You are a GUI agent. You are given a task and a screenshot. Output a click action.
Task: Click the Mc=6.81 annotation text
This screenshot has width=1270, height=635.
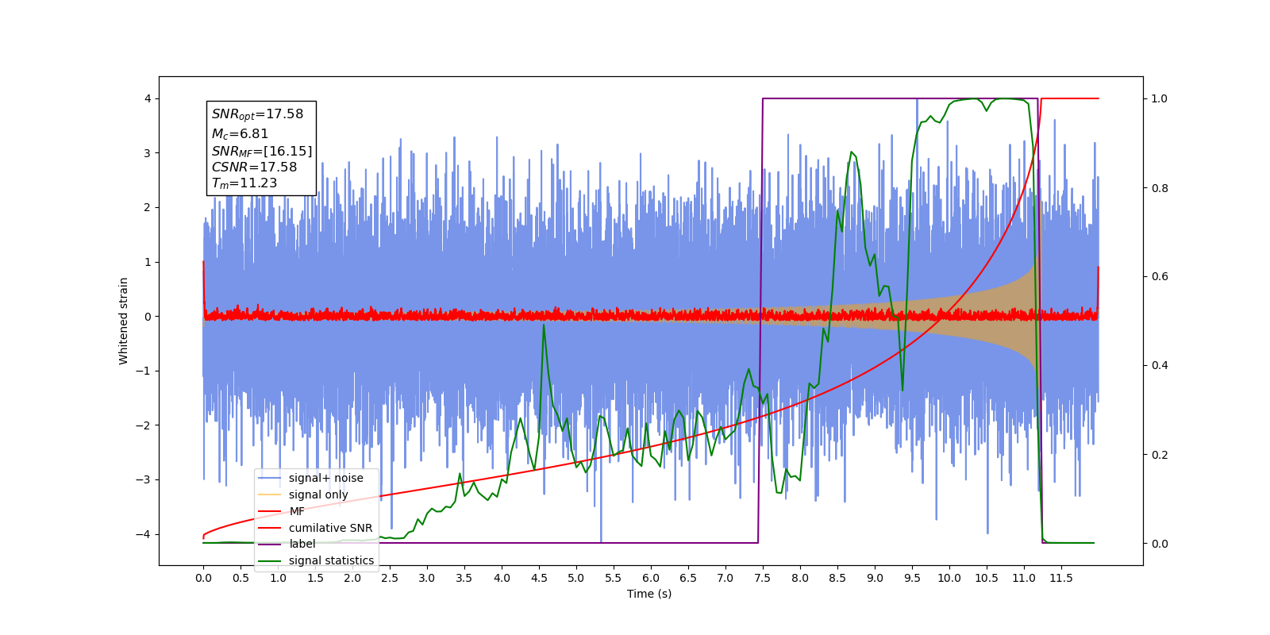point(240,134)
